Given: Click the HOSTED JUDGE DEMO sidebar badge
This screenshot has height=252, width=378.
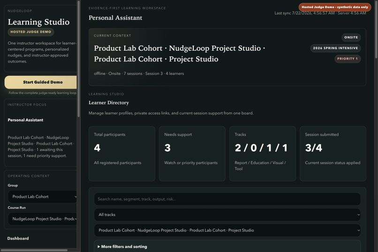Looking at the screenshot, I should pyautogui.click(x=31, y=32).
